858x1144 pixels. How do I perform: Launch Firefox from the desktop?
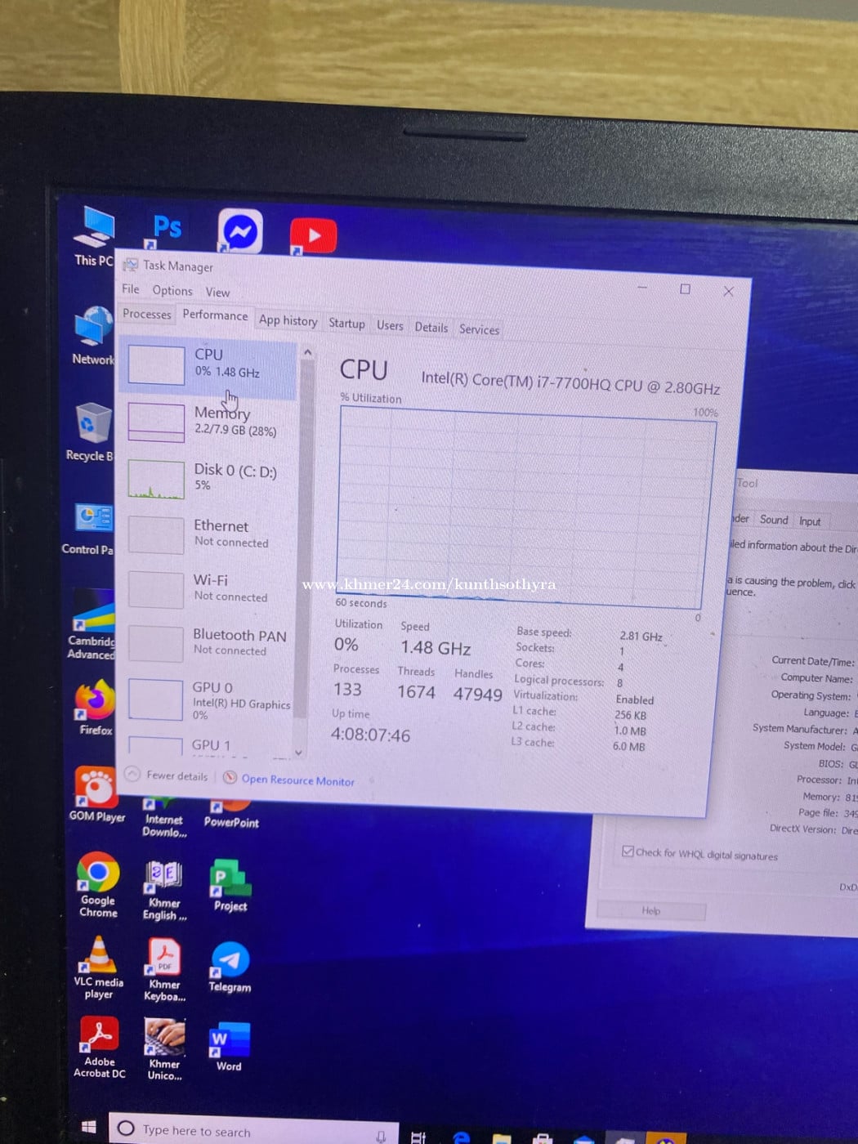click(x=96, y=708)
